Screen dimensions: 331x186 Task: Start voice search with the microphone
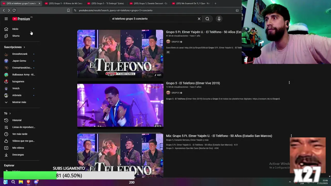[x=219, y=19]
